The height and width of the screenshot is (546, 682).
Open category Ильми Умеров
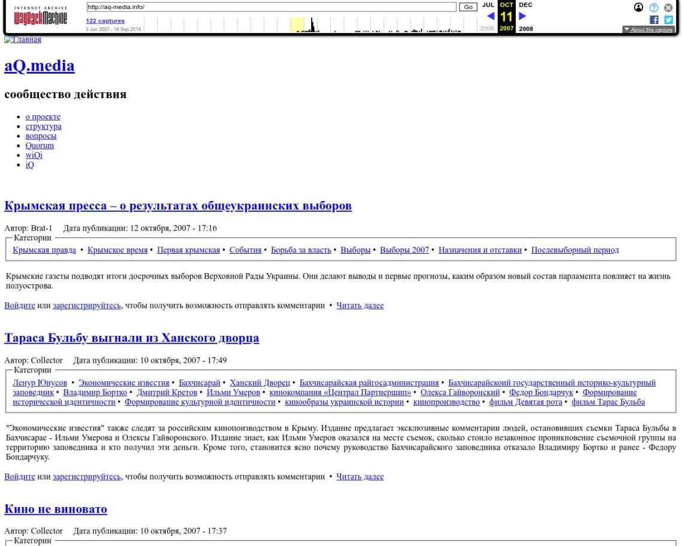[233, 392]
